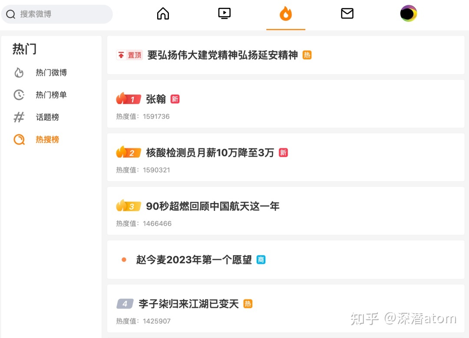Open the home icon in top navigation
This screenshot has width=469, height=338.
[x=163, y=13]
